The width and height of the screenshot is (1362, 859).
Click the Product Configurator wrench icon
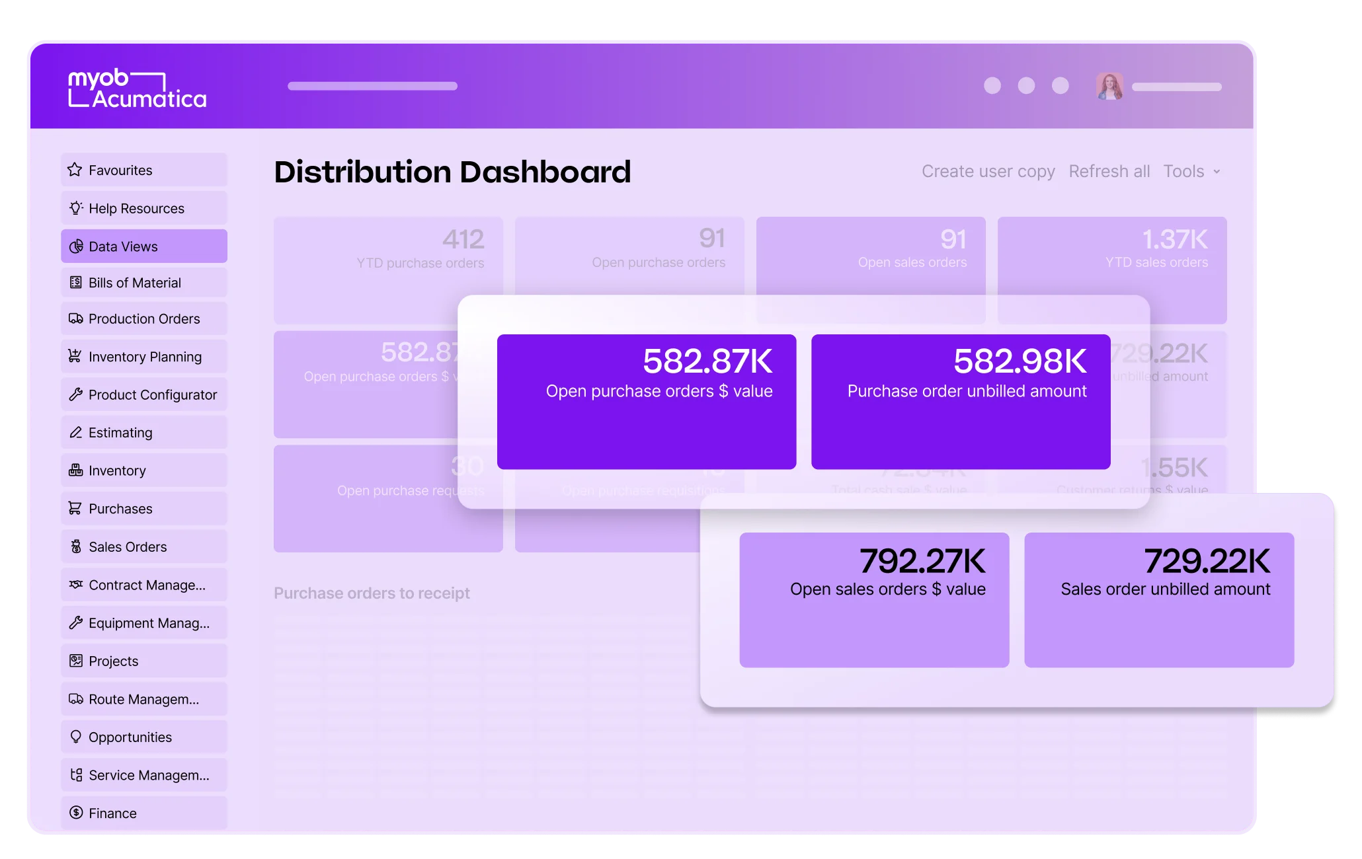tap(76, 394)
